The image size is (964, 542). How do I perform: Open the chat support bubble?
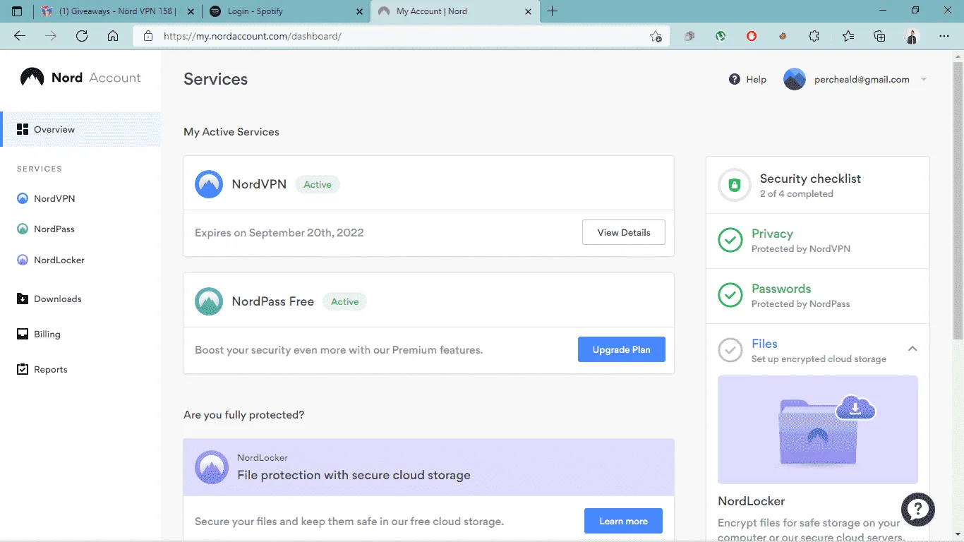pyautogui.click(x=918, y=508)
